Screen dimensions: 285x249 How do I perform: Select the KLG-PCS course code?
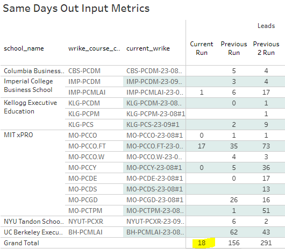coord(81,125)
